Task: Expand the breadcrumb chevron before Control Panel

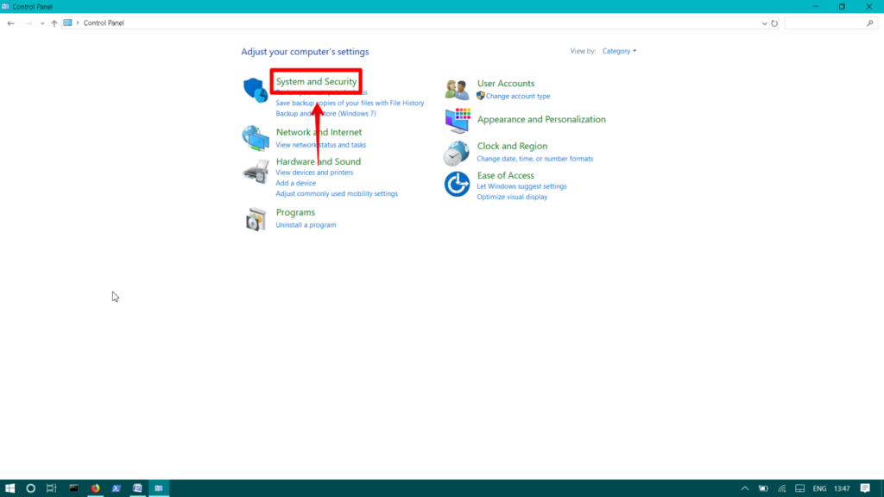Action: point(78,23)
